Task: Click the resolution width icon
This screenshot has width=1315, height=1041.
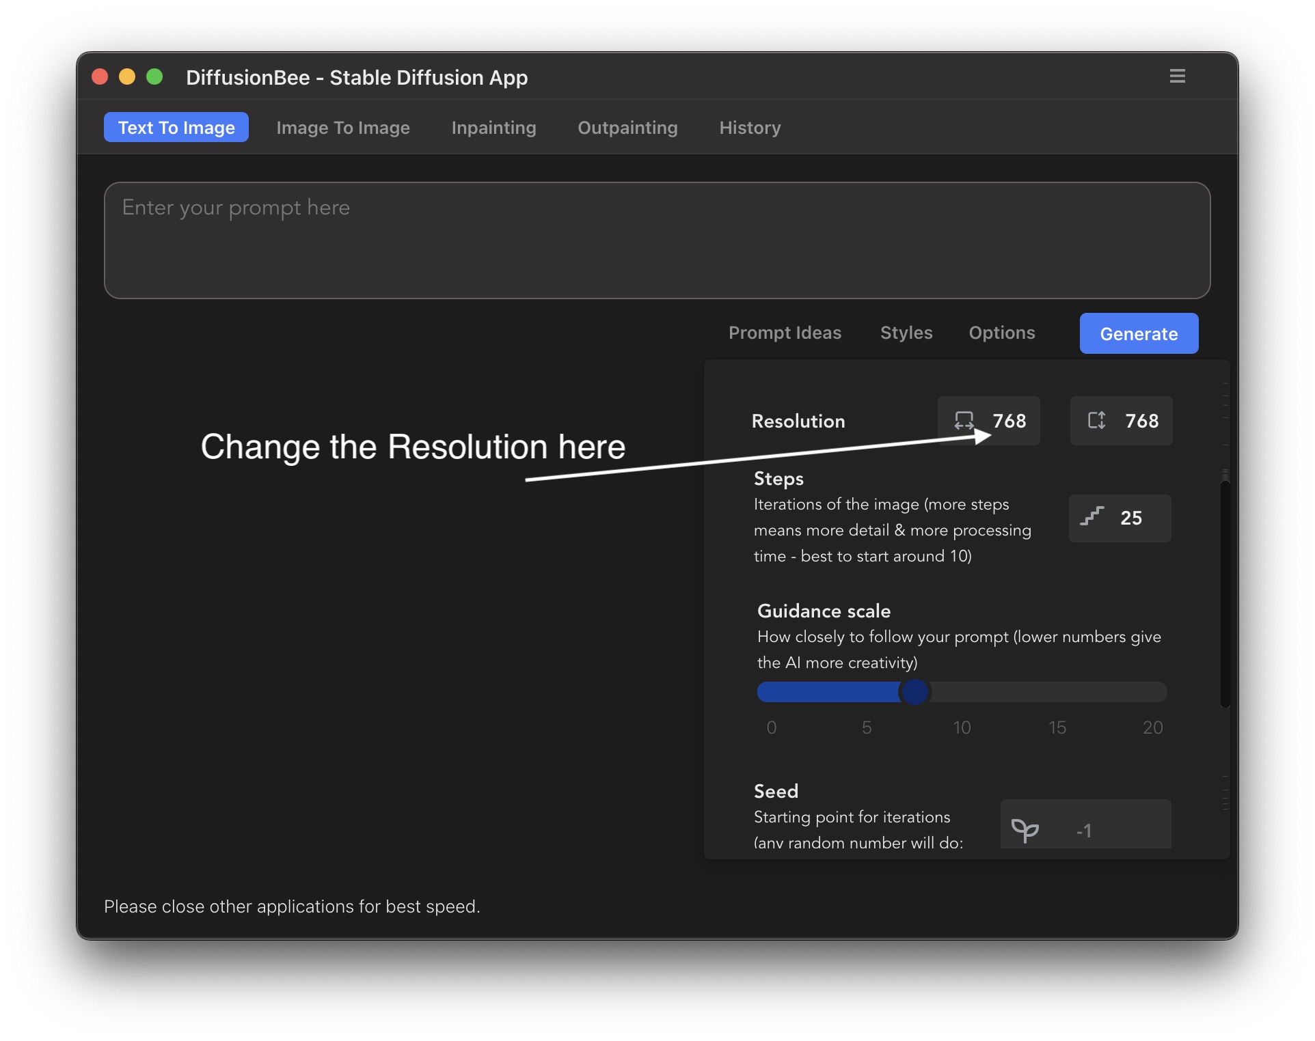Action: point(964,421)
